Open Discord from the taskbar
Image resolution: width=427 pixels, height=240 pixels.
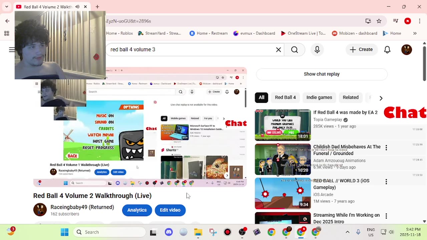[169, 232]
